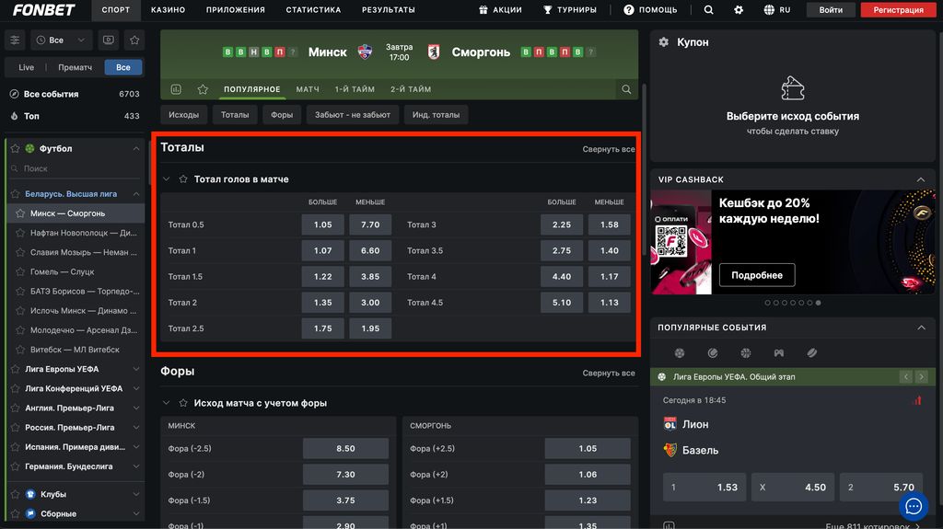
Task: Favorite the 'Тотал голов в матче' market
Action: pos(183,179)
